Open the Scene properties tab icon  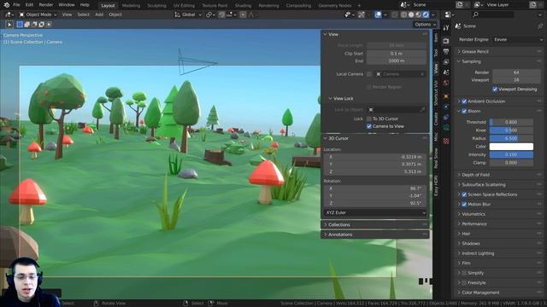pos(446,72)
